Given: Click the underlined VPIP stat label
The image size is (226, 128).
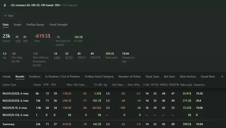Looking at the screenshot, I should (18, 41).
